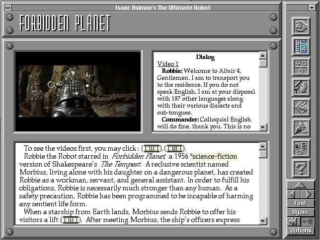Play Video 2 via filmstrip link icon
The width and height of the screenshot is (320, 240).
(x=174, y=149)
